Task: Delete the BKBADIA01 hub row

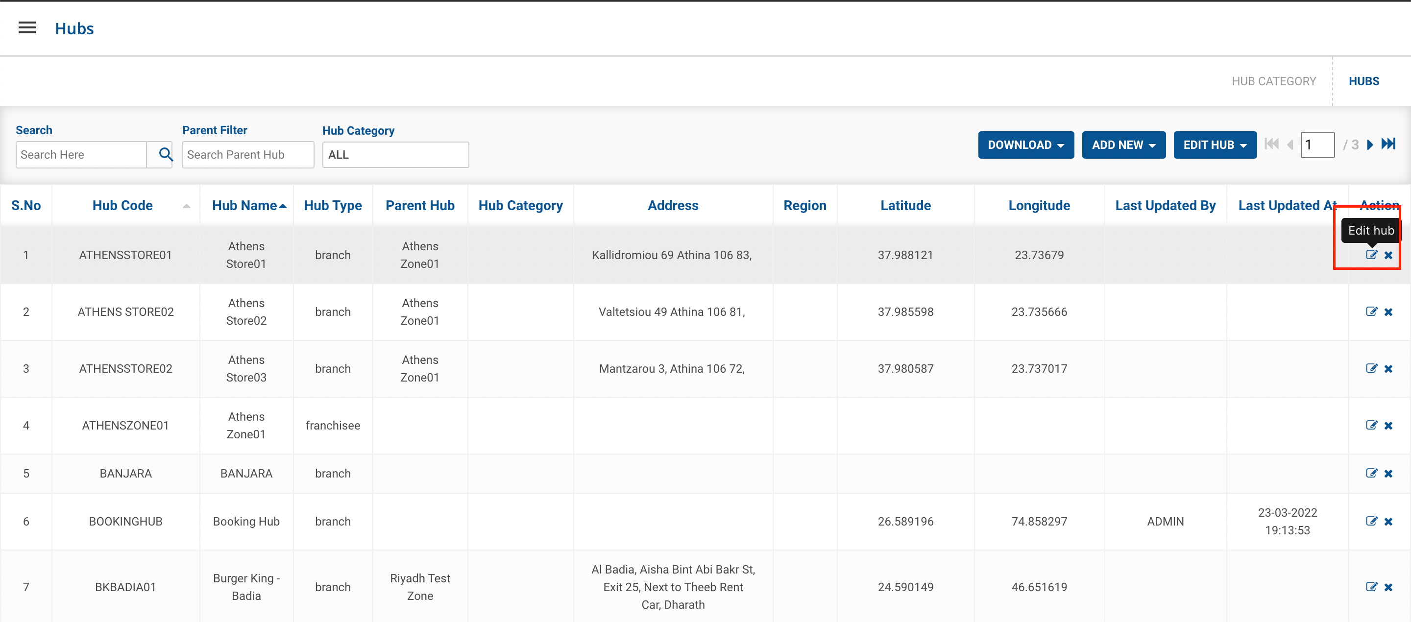Action: (1388, 586)
